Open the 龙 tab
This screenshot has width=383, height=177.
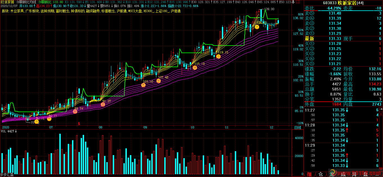332,174
